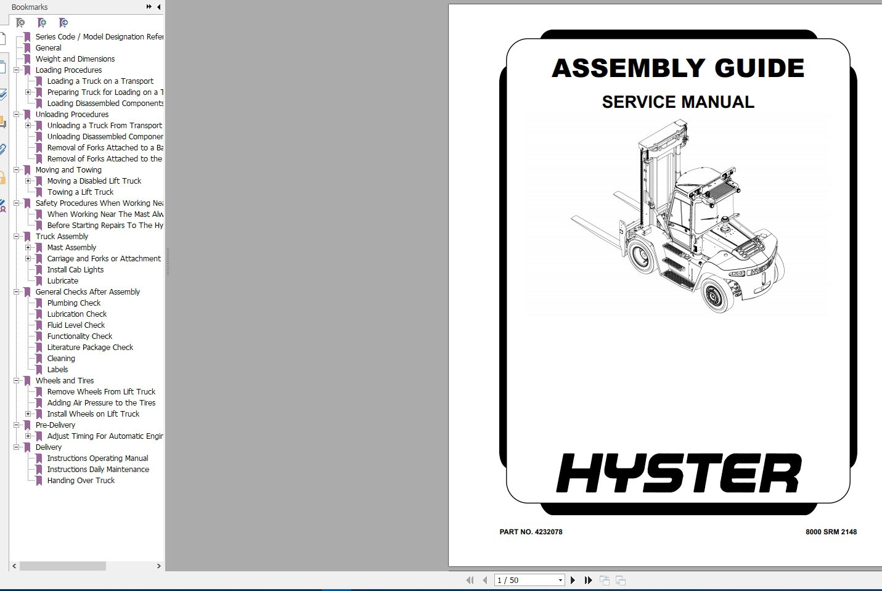The height and width of the screenshot is (591, 882).
Task: Go to Weight and Dimensions bookmark
Action: point(75,59)
